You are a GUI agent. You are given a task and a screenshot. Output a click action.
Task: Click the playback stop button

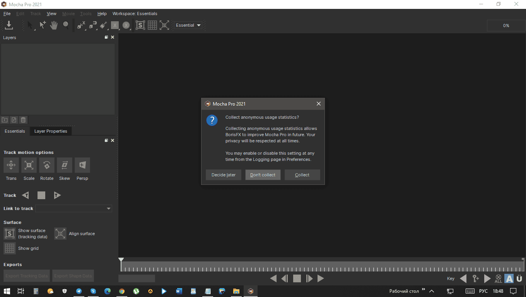pos(297,278)
